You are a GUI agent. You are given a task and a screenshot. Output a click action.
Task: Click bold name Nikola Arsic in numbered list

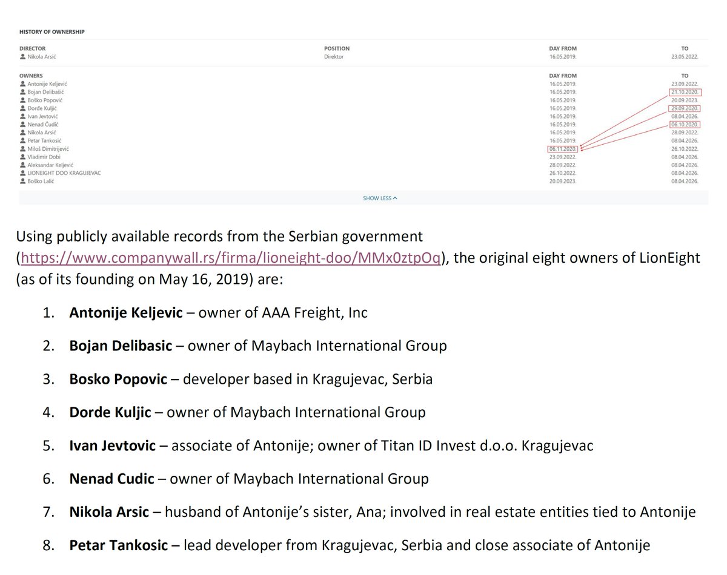click(109, 512)
